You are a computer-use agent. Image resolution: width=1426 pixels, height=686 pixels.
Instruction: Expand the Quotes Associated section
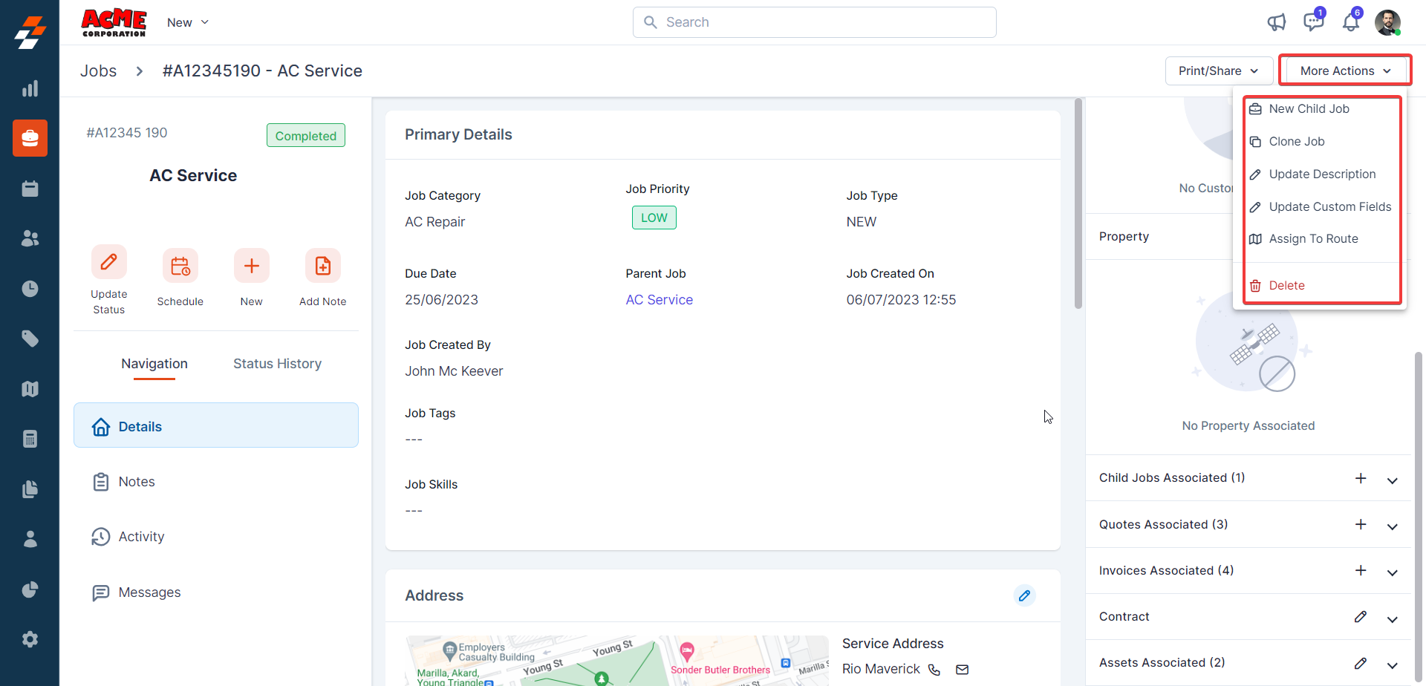tap(1392, 526)
